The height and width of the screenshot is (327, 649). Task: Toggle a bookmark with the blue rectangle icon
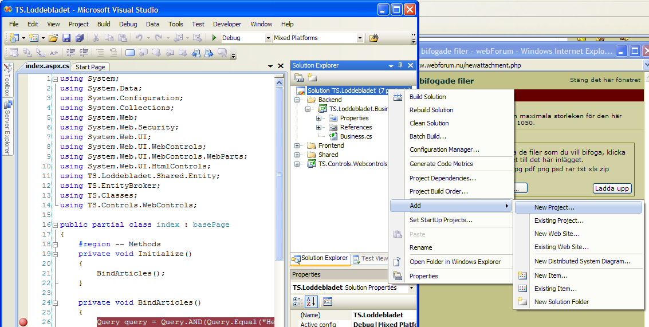[129, 53]
